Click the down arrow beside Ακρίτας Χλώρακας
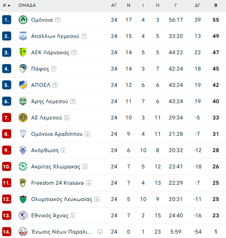The image size is (226, 238). coord(85,167)
